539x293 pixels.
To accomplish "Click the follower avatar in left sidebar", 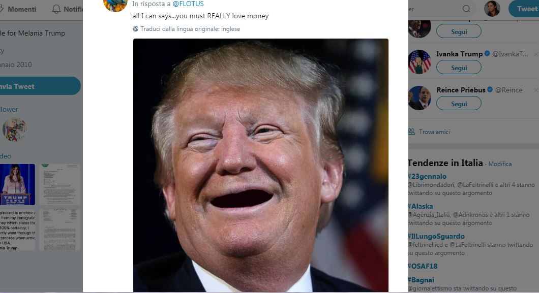I will coord(14,129).
